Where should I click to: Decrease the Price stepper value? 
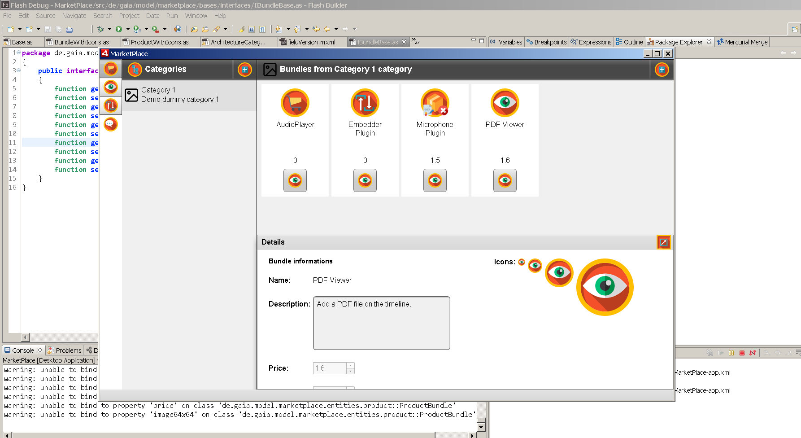click(x=351, y=371)
